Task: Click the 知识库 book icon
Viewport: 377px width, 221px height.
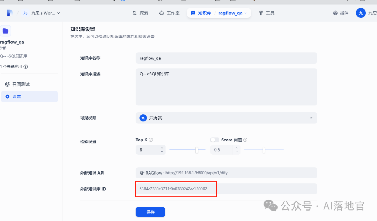Action: point(193,13)
